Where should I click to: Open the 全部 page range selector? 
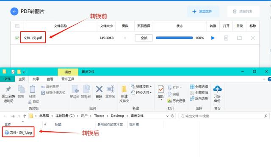pyautogui.click(x=144, y=38)
